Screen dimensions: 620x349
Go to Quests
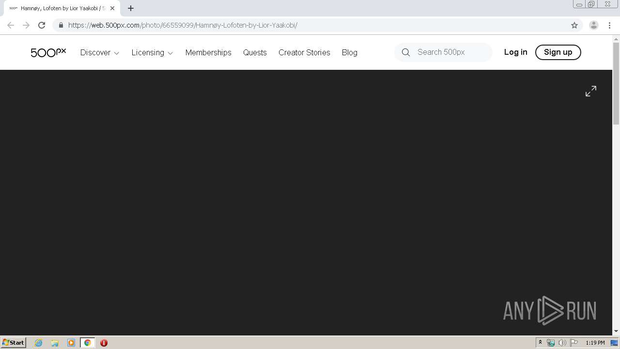[x=255, y=52]
